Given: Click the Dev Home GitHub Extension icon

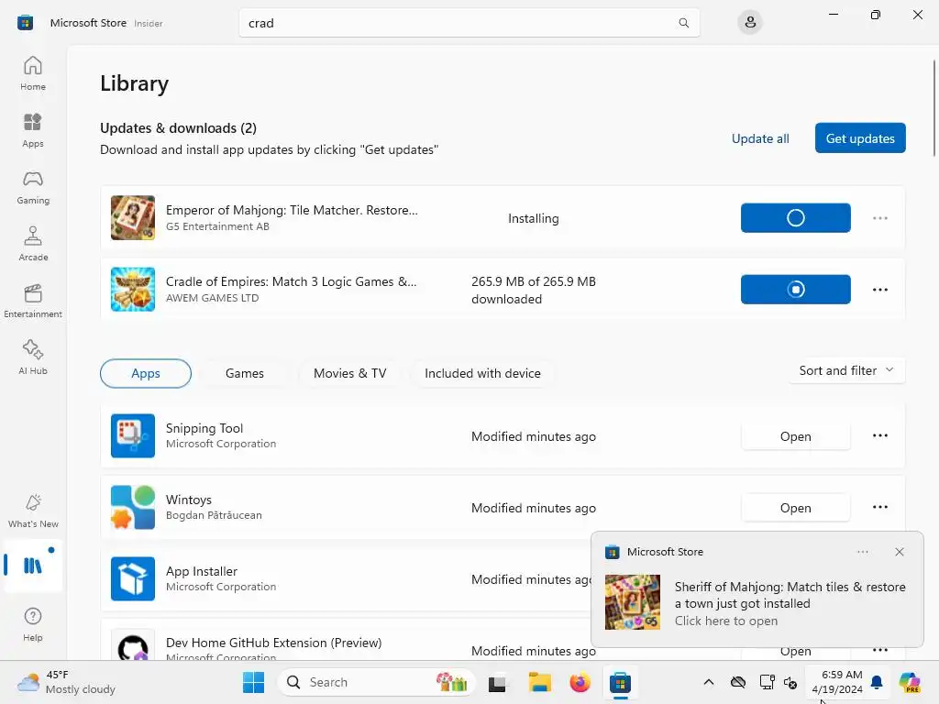Looking at the screenshot, I should tap(133, 646).
